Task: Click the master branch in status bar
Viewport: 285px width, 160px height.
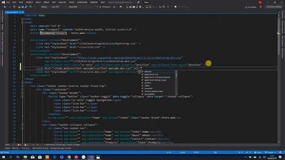Action: point(270,152)
